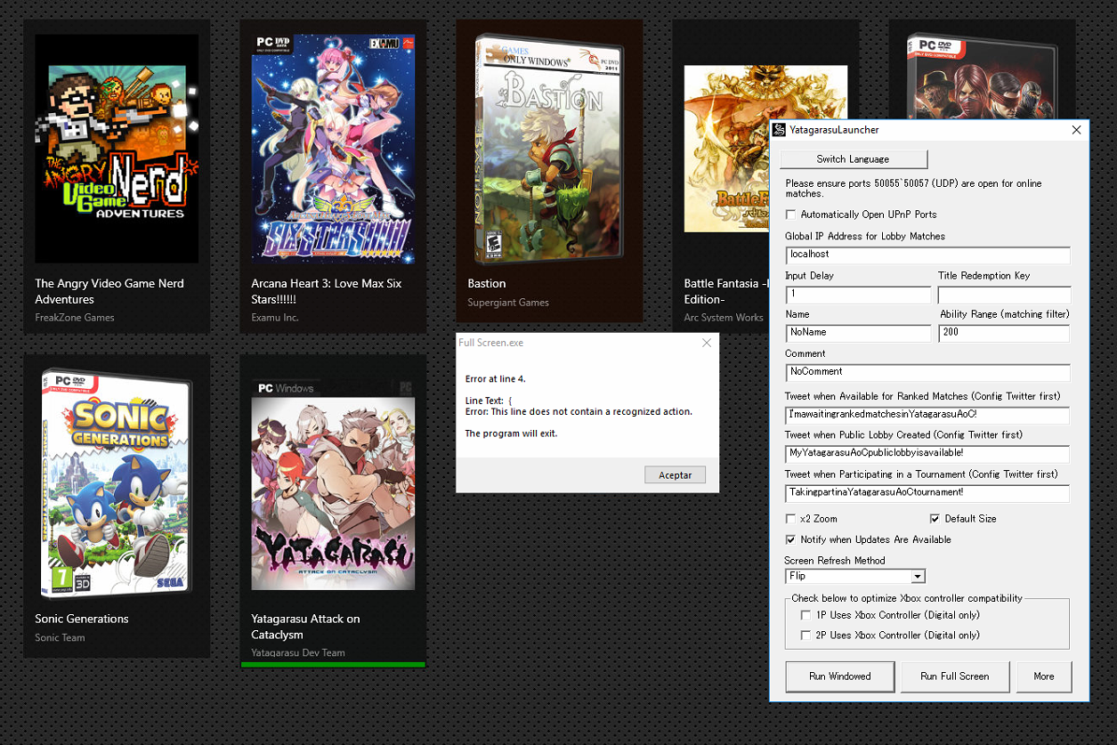The image size is (1117, 745).
Task: Click the Bastion game title text
Action: pos(487,284)
